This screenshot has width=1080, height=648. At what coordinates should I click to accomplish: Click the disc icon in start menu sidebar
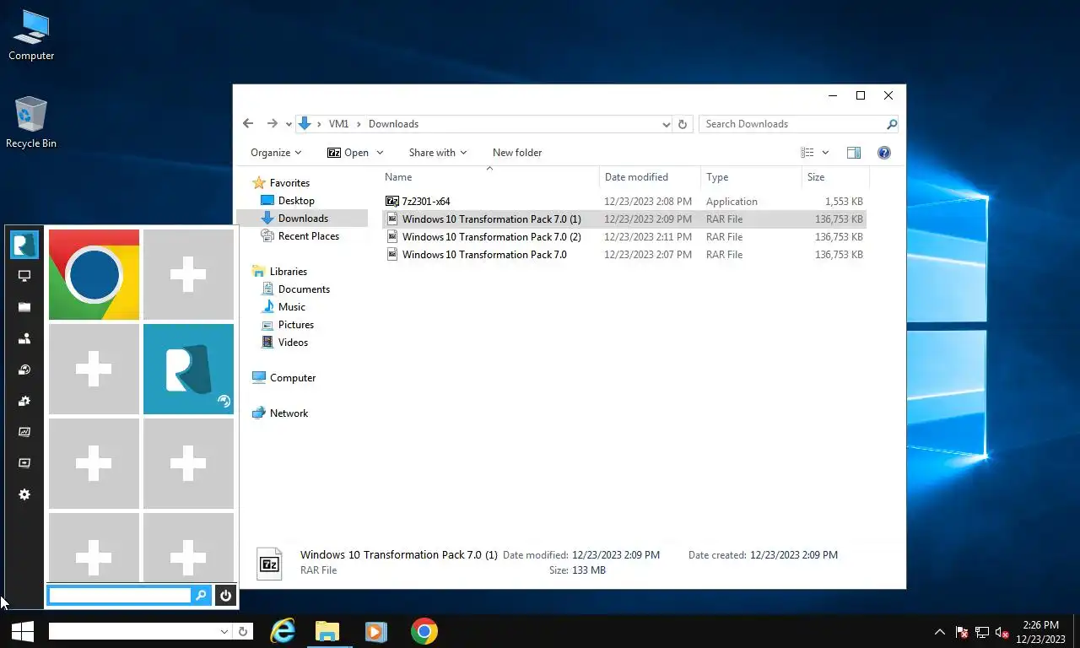24,370
